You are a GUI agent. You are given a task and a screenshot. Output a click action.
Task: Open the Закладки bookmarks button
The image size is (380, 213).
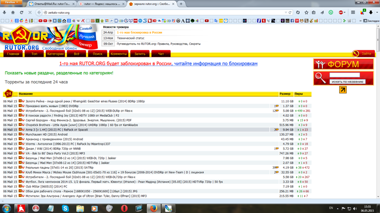[x=371, y=21]
